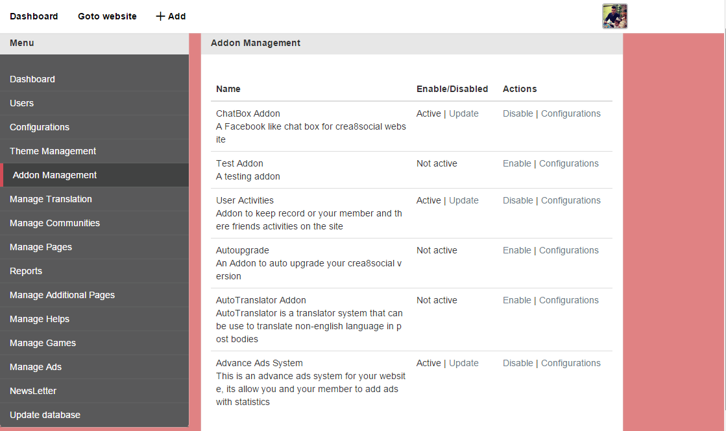Image resolution: width=726 pixels, height=431 pixels.
Task: Open Manage Pages in sidebar
Action: [95, 247]
